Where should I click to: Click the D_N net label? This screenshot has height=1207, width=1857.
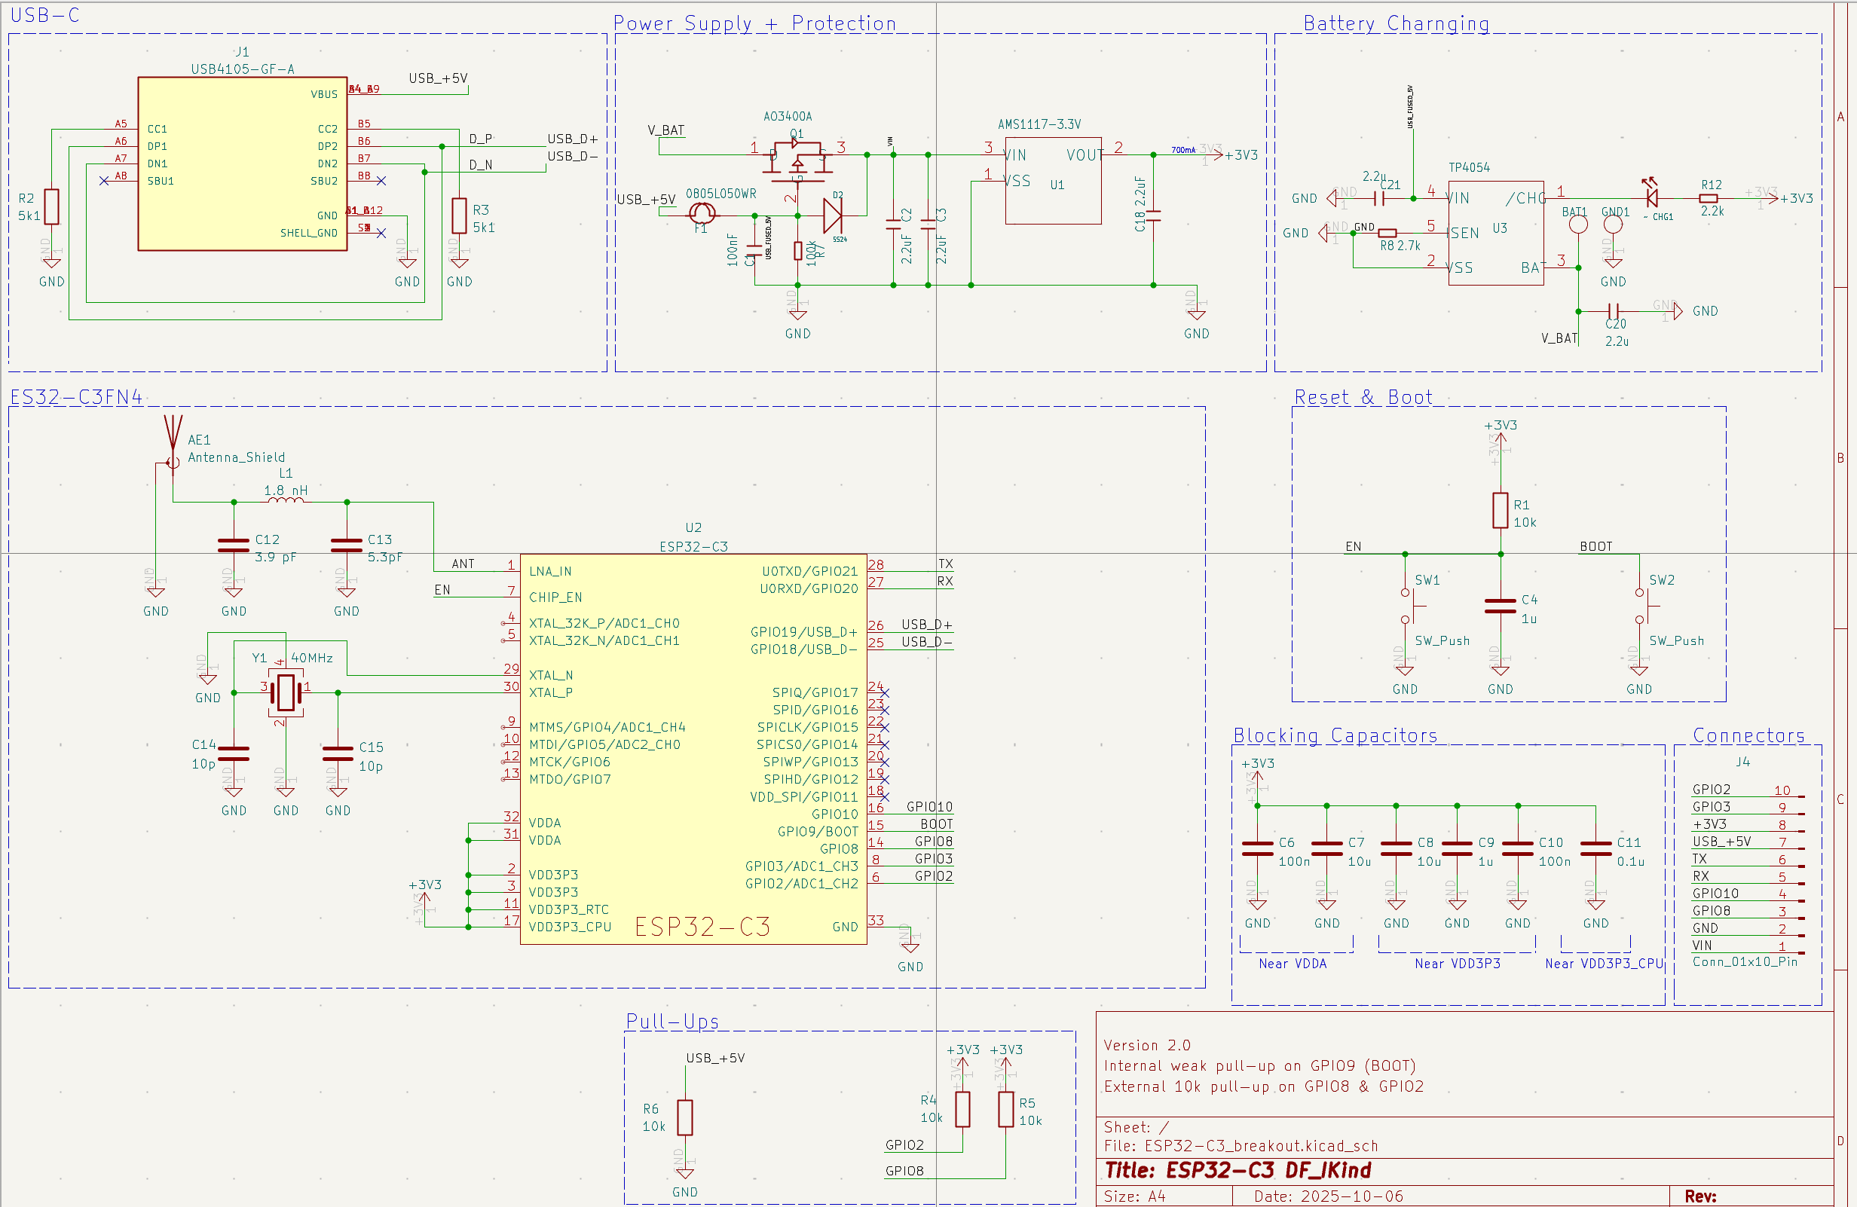481,165
